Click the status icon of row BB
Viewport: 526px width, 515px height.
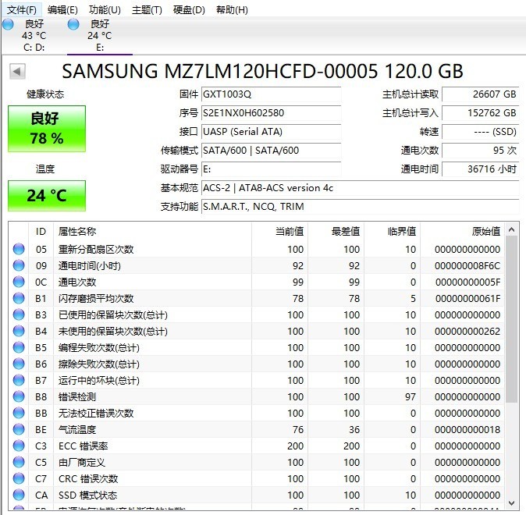tap(19, 413)
